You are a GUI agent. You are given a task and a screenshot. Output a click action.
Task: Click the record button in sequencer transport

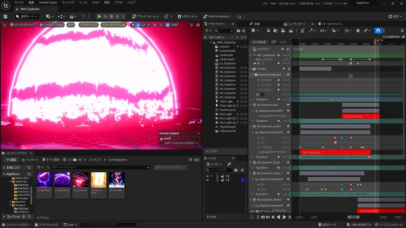(x=252, y=217)
